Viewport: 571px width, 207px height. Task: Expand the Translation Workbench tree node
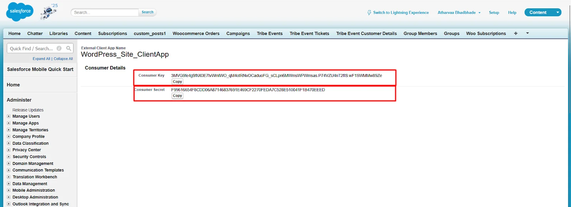pyautogui.click(x=9, y=177)
